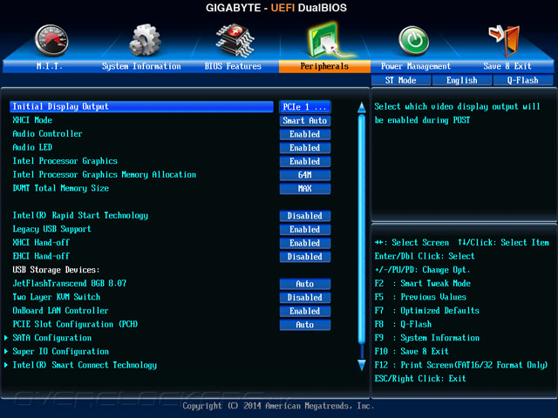This screenshot has height=418, width=558.
Task: Select Legacy USB Support label
Action: [x=52, y=229]
